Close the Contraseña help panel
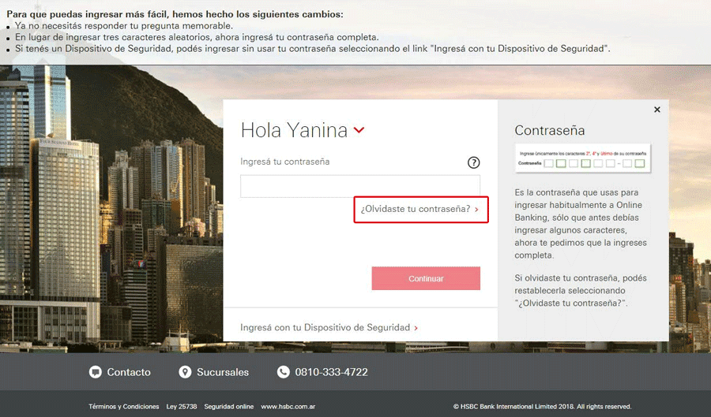Viewport: 711px width, 417px height. click(657, 110)
